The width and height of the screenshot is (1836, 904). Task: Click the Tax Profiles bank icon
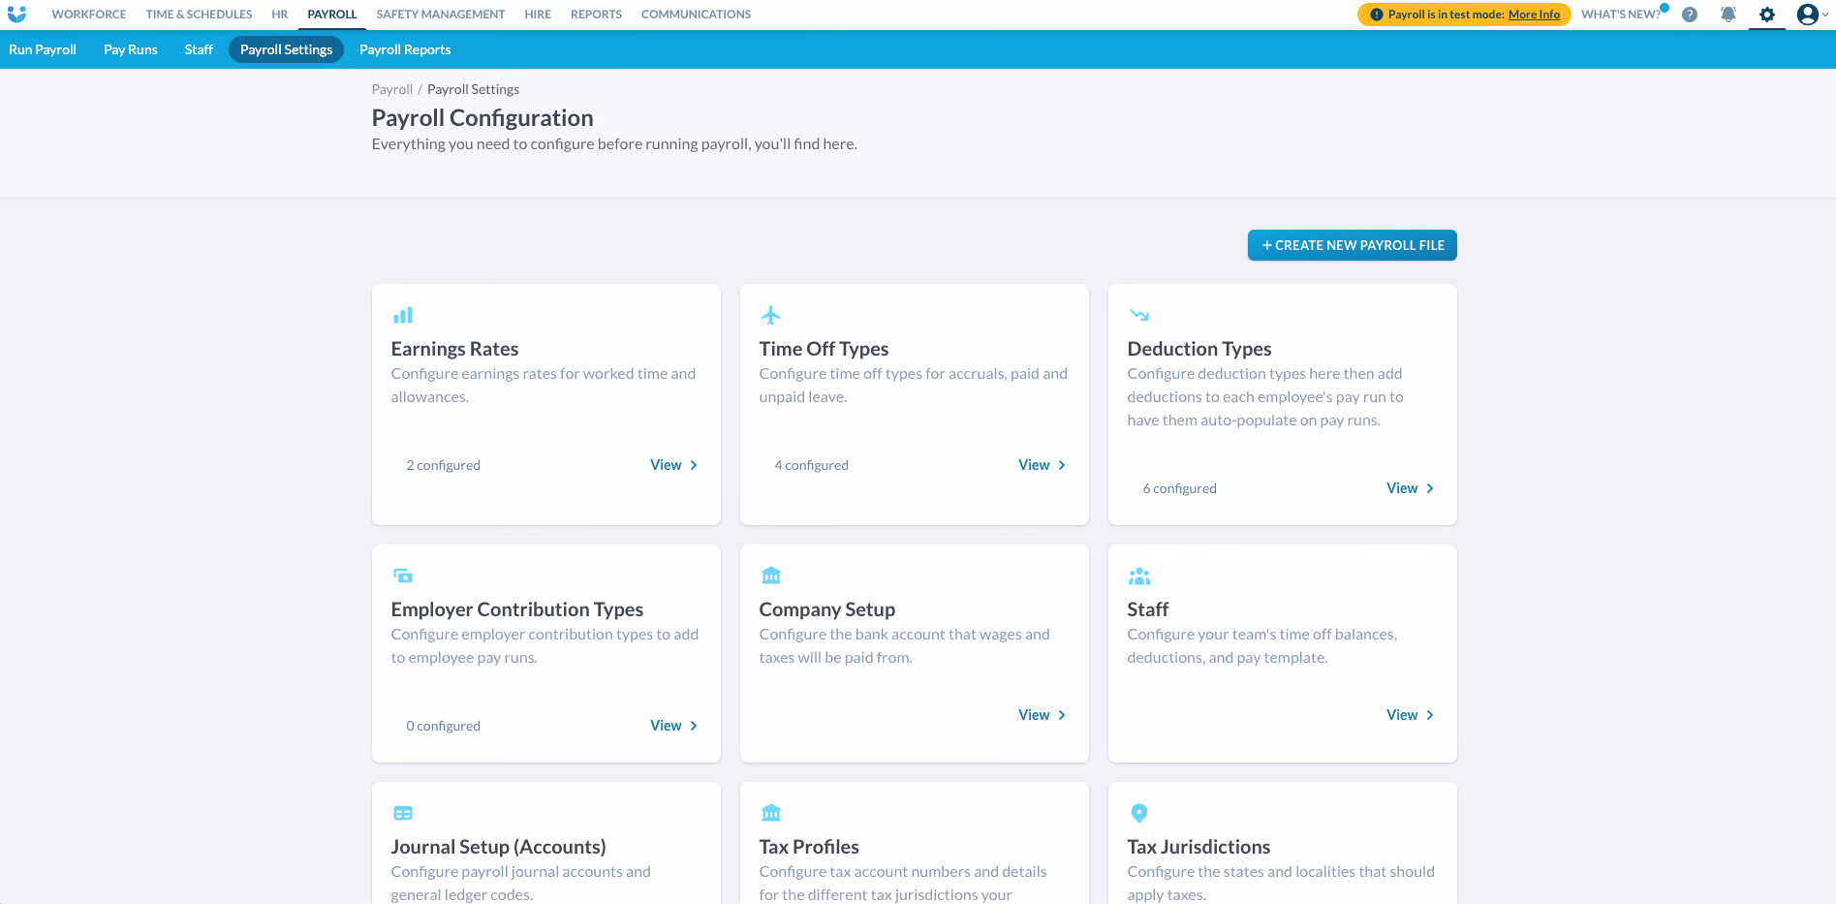point(771,813)
